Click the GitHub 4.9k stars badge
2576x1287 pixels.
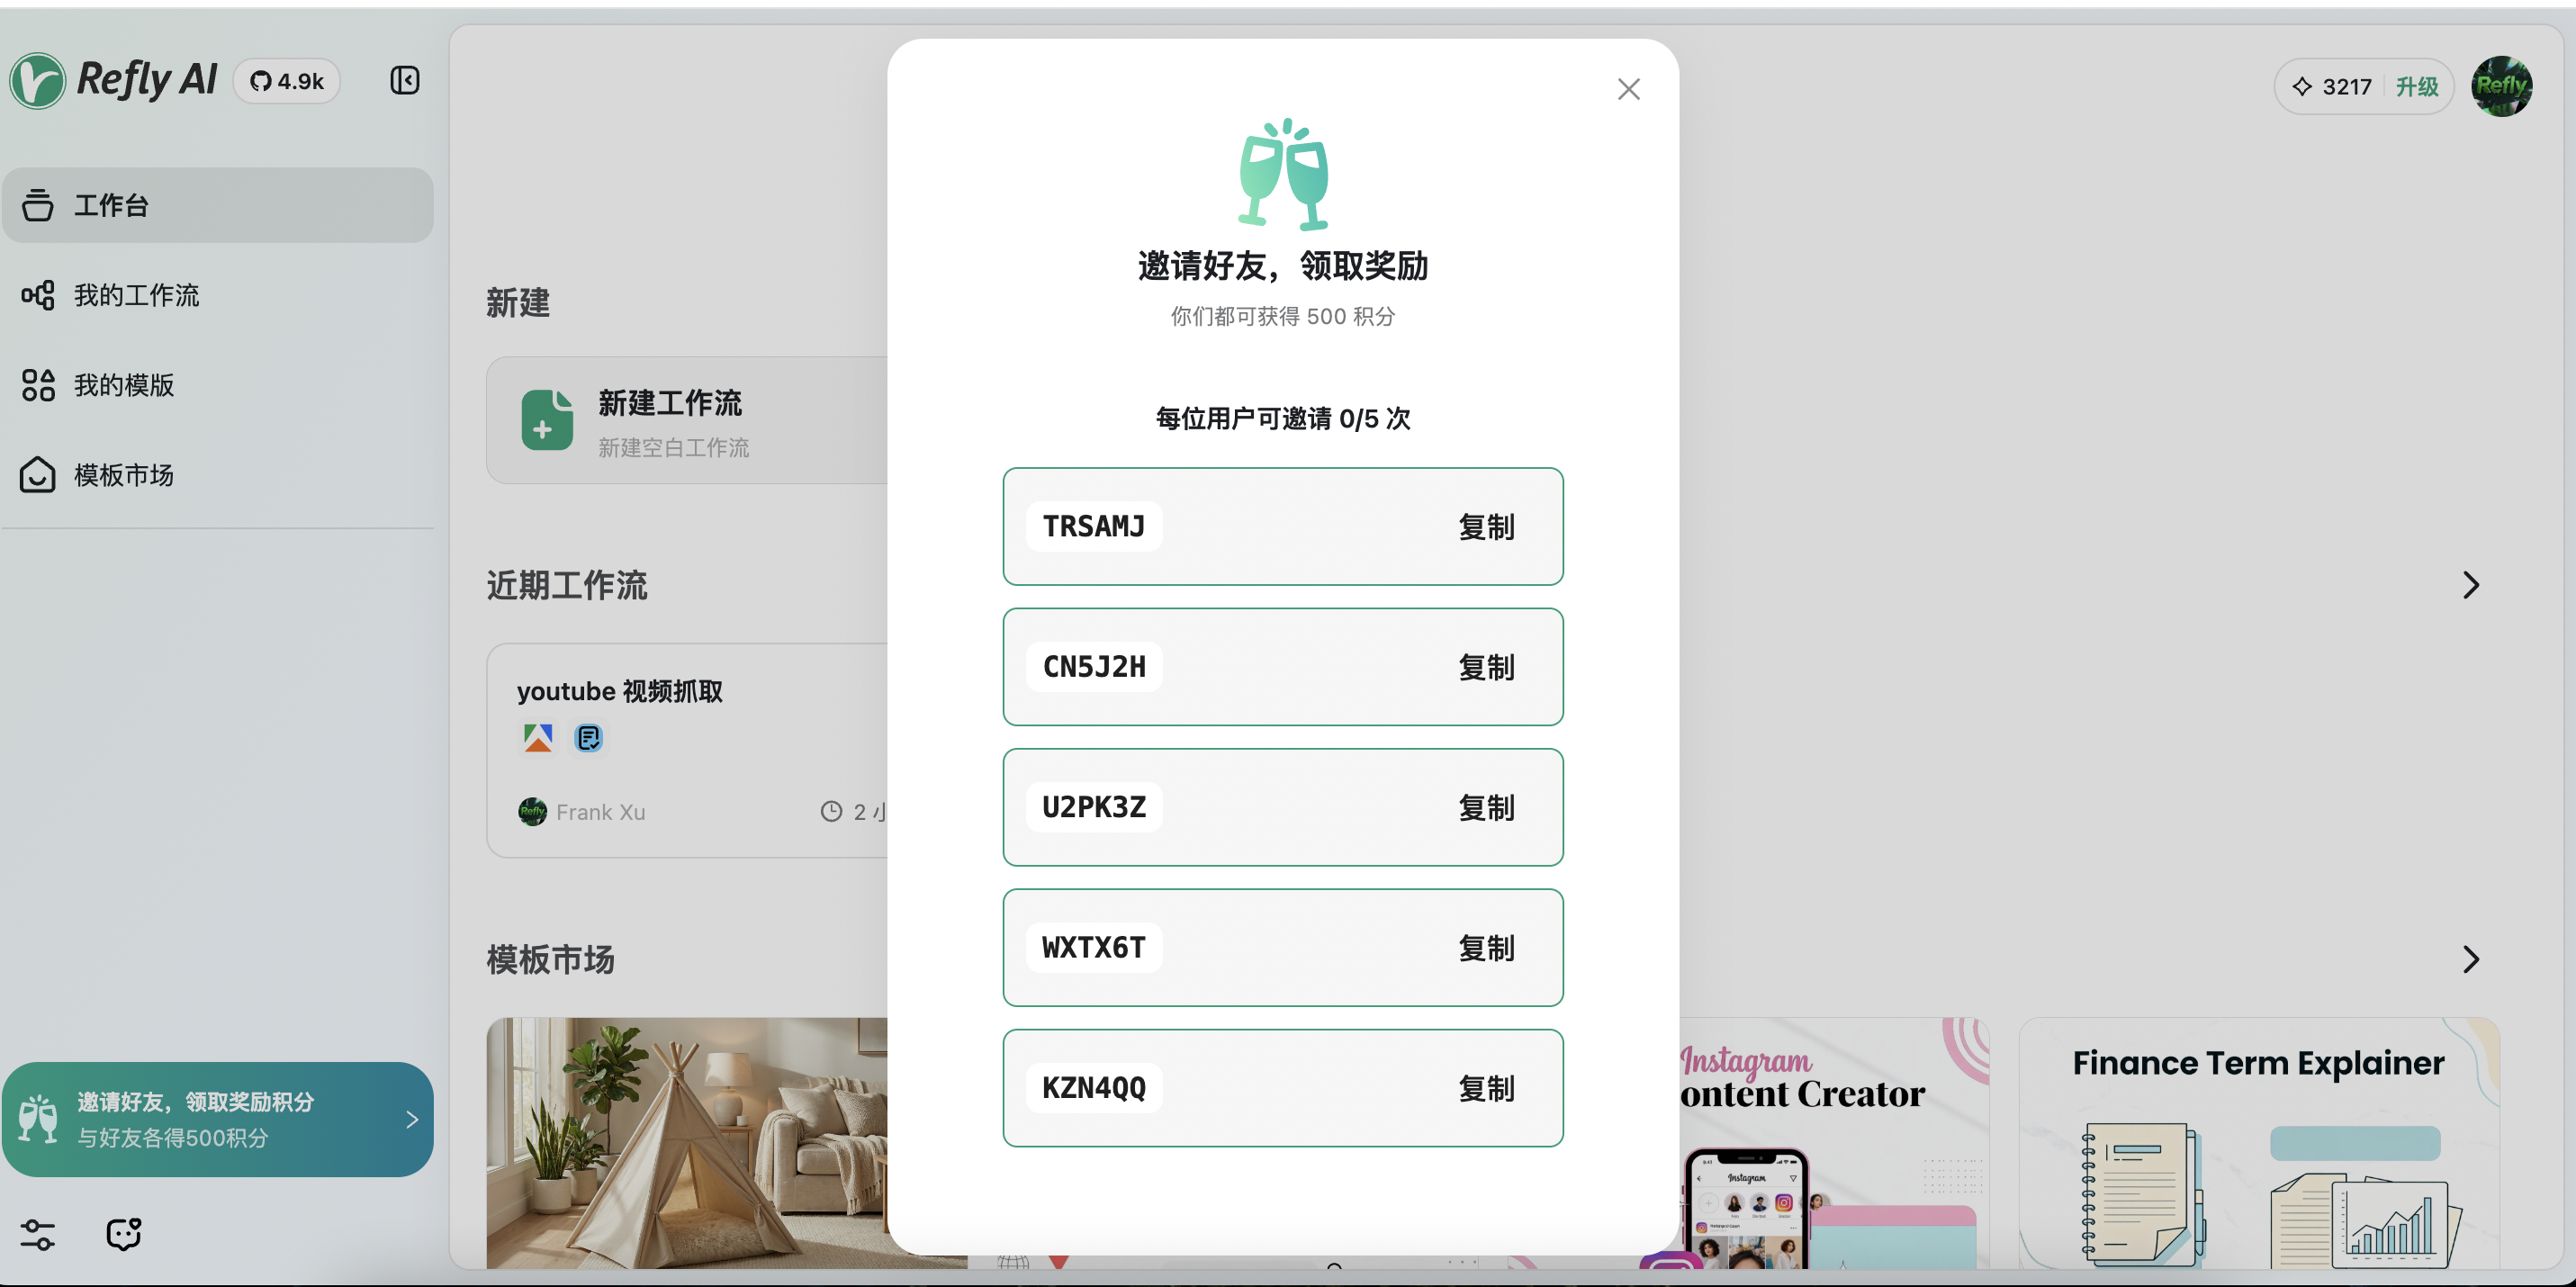click(x=287, y=81)
